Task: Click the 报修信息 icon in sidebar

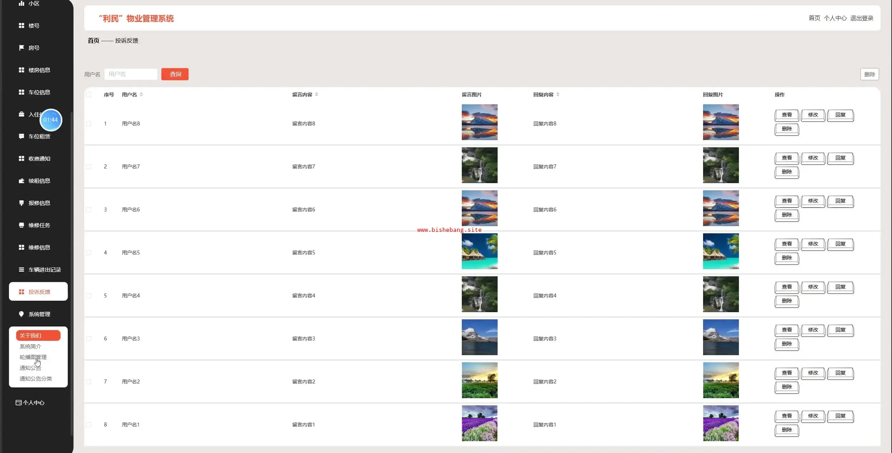Action: pos(22,203)
